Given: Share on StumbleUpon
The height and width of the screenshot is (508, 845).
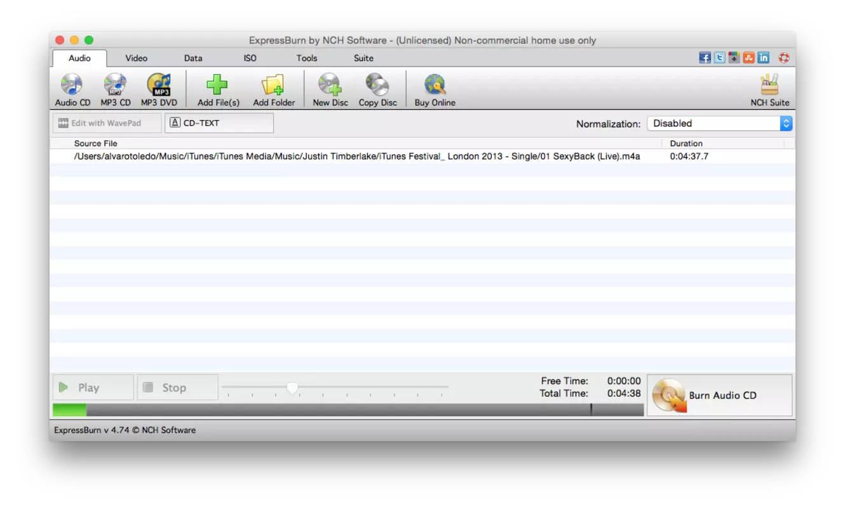Looking at the screenshot, I should coord(748,58).
